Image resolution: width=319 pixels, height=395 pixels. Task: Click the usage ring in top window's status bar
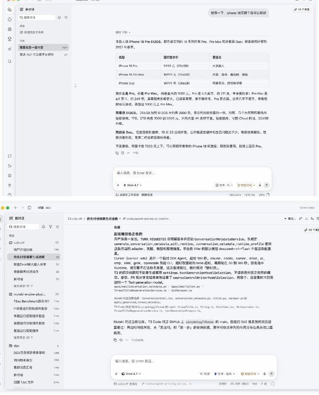268,195
